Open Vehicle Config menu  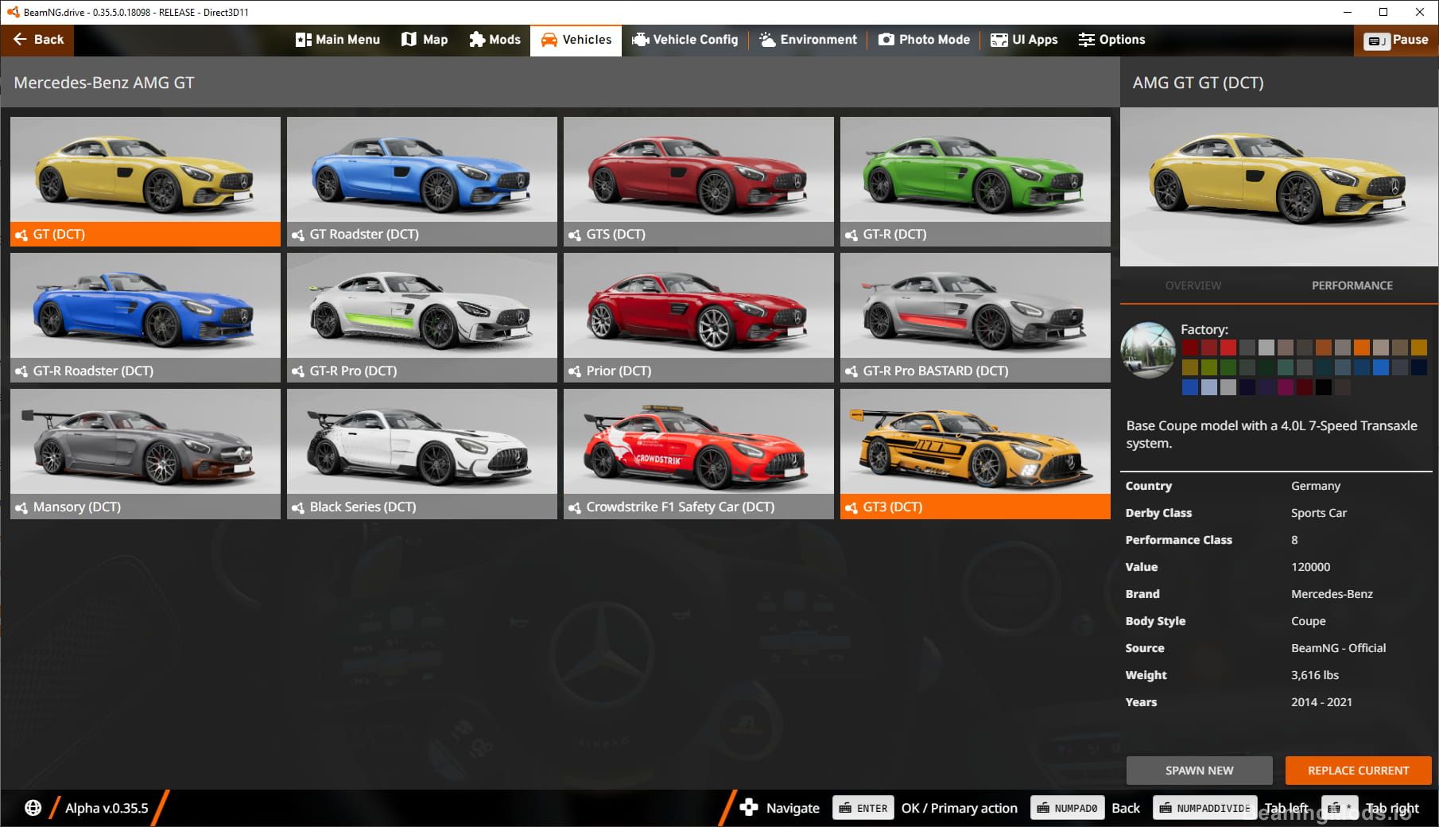685,40
